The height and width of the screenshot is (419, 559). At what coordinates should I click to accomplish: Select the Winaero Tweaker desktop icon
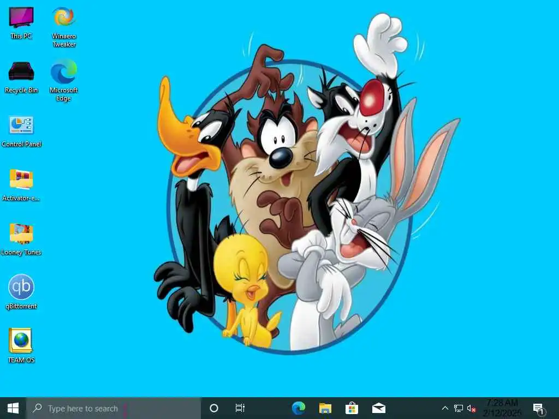pos(64,27)
